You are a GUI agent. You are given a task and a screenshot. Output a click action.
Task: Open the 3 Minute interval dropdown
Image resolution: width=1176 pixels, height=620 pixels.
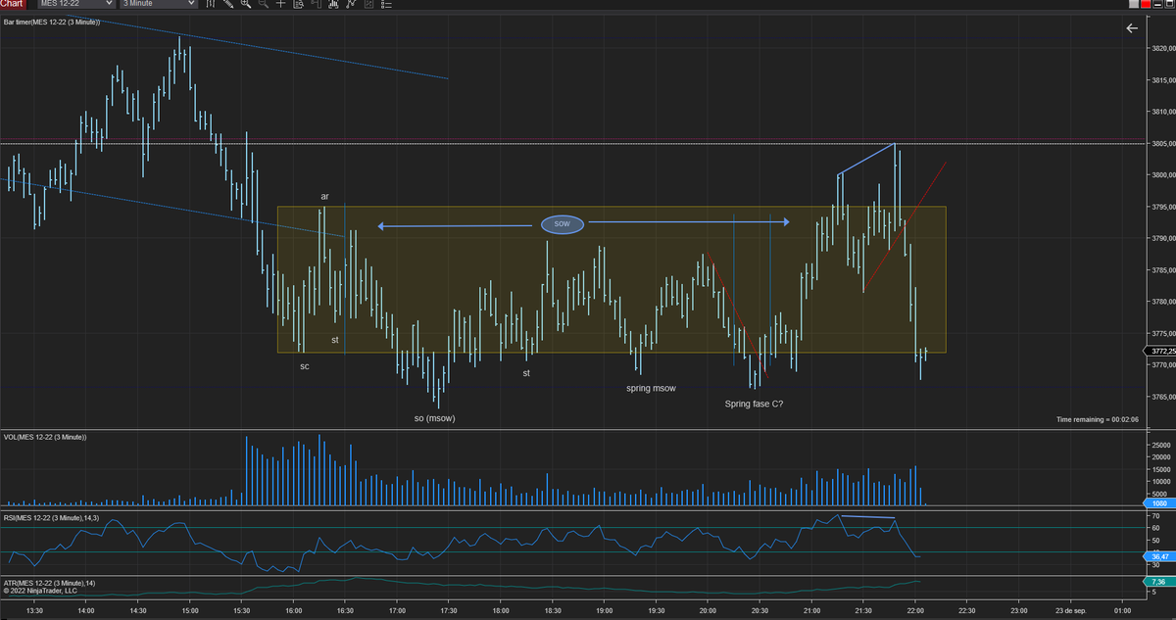[x=159, y=4]
